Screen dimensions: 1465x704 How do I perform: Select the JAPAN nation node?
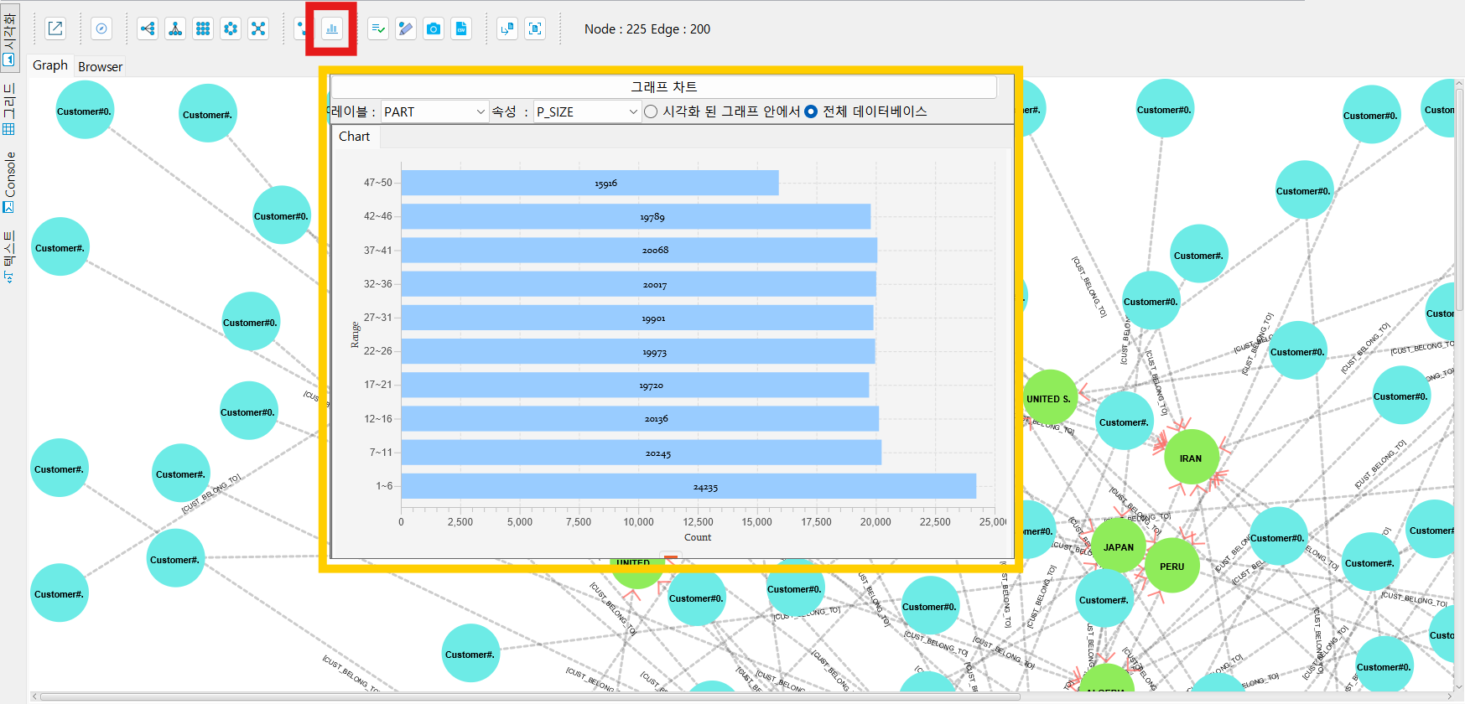click(1119, 546)
